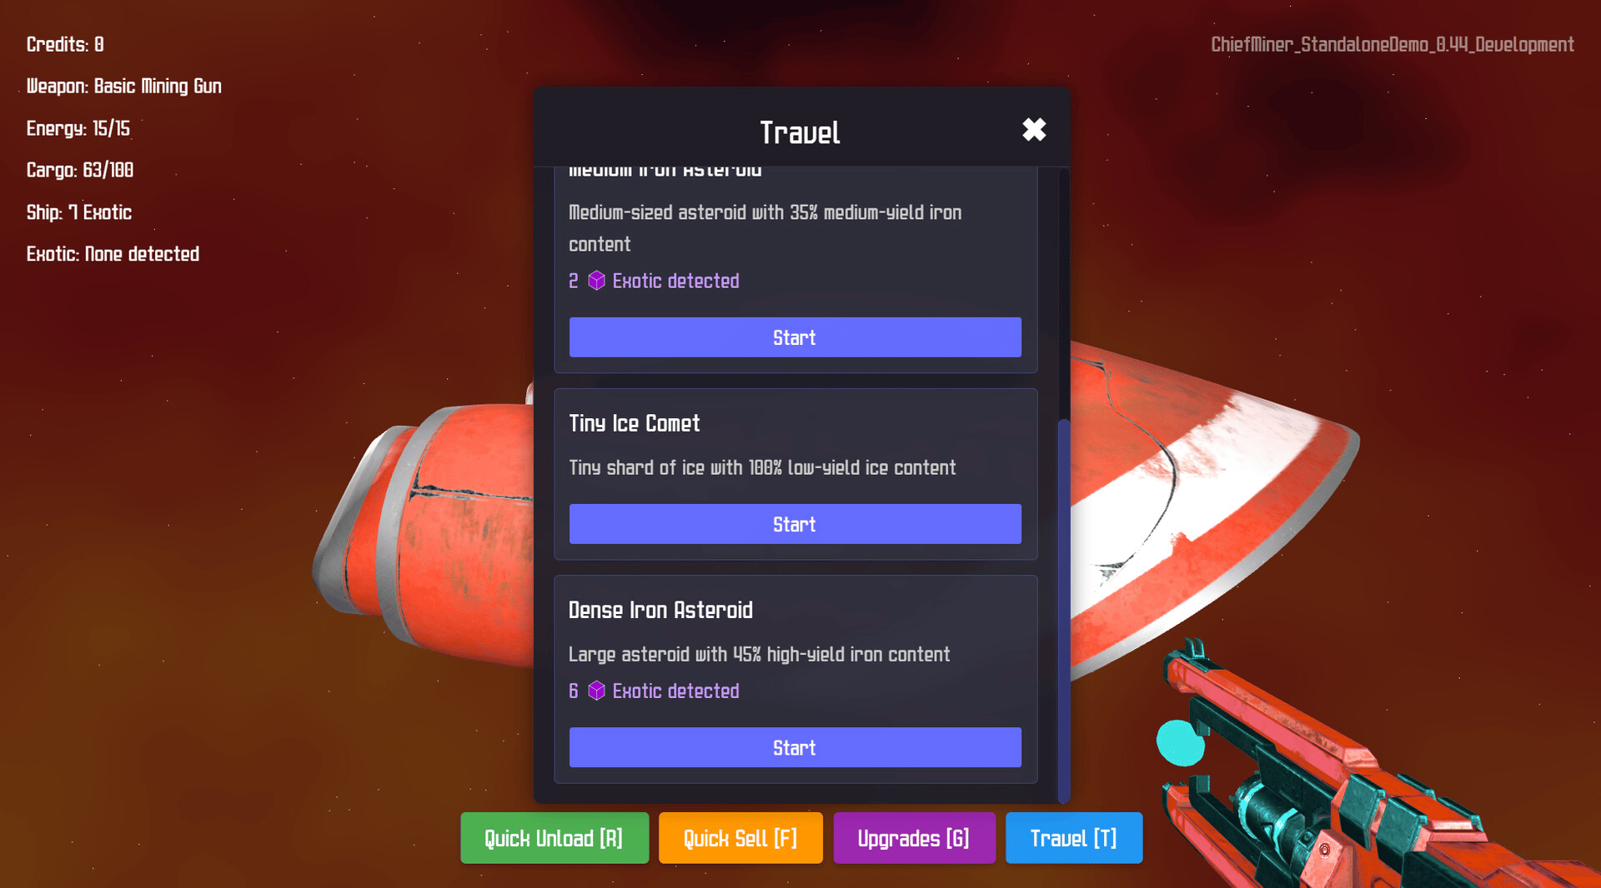Screen dimensions: 1601x888
Task: Click the Credits counter in the HUD
Action: 65,44
